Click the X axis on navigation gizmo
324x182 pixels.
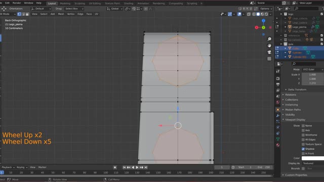coord(257,27)
